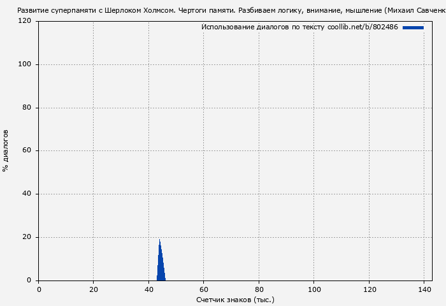Click the 60 tick on the vertical axis
Viewport: 446px width, 306px height.
tap(27, 151)
